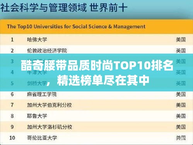Click 美国 in the 哈佛大学 row
Image resolution: width=193 pixels, height=145 pixels.
tap(181, 40)
